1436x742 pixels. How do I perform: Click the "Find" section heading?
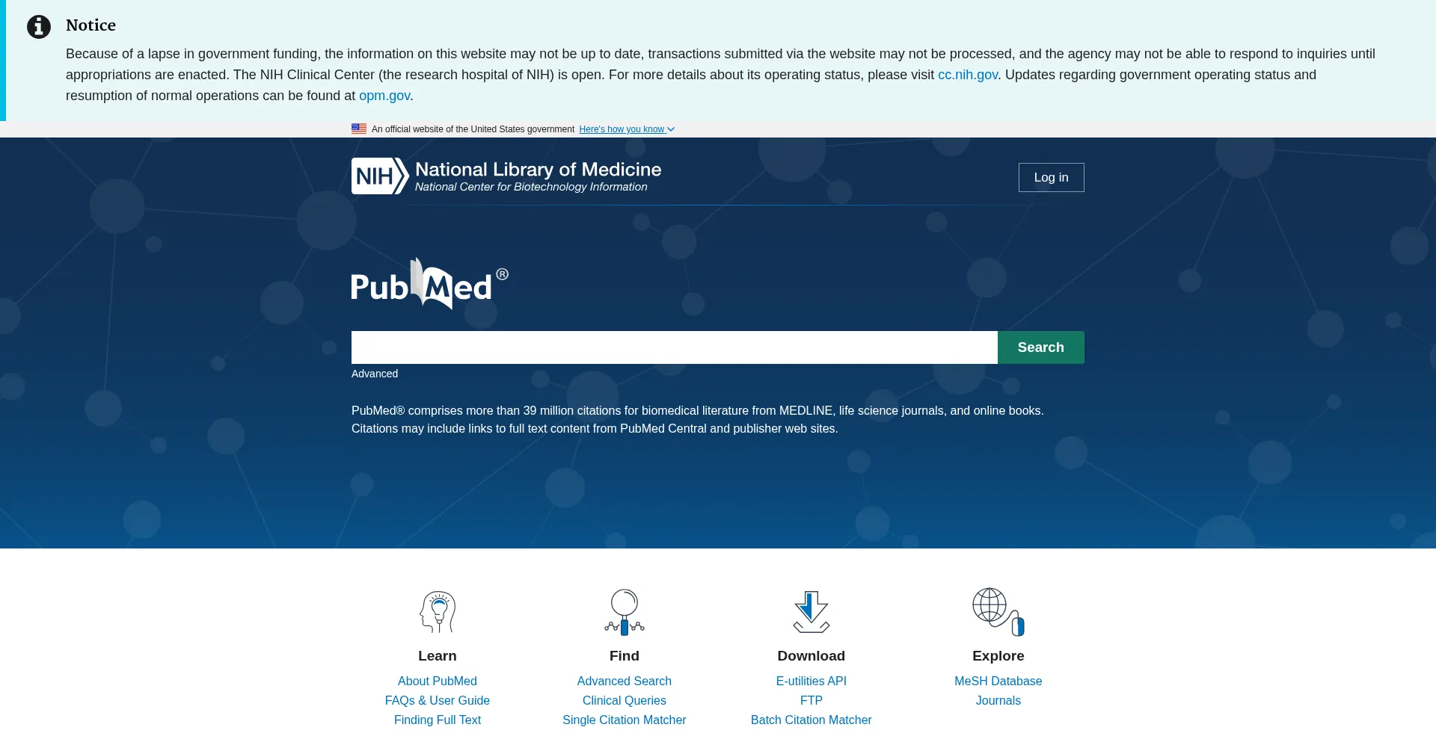(x=625, y=655)
